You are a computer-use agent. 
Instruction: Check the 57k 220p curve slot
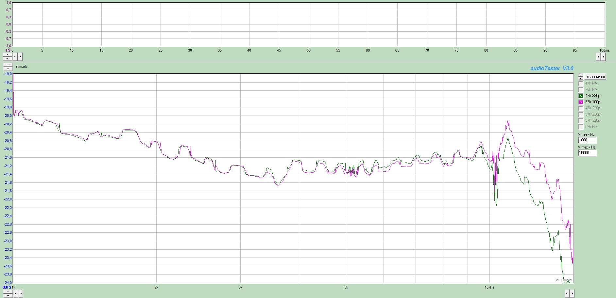click(581, 115)
